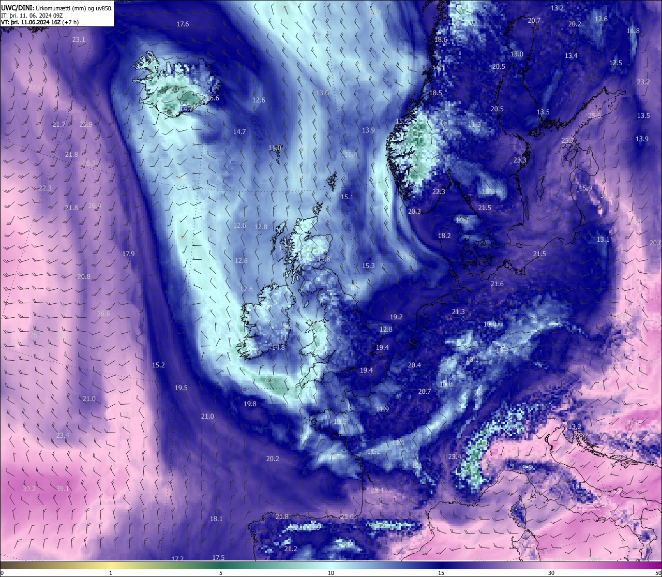
Task: Select the 13.1 value label
Action: pyautogui.click(x=603, y=240)
